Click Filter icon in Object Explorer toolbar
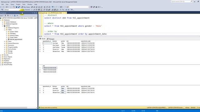 coord(12,16)
